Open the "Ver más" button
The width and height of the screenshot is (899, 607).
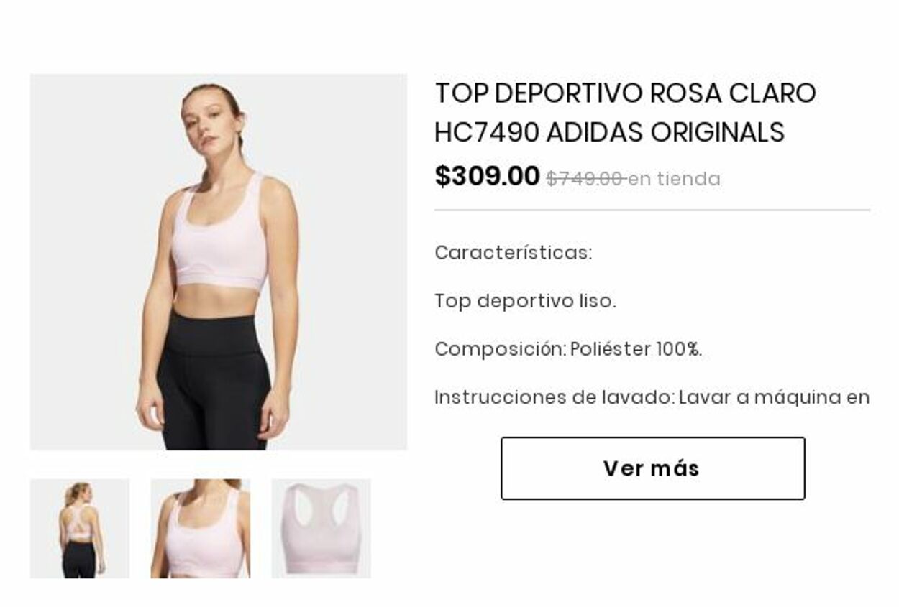652,468
